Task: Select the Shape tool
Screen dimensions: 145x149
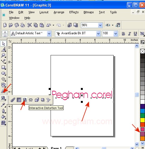Action: tap(4, 49)
